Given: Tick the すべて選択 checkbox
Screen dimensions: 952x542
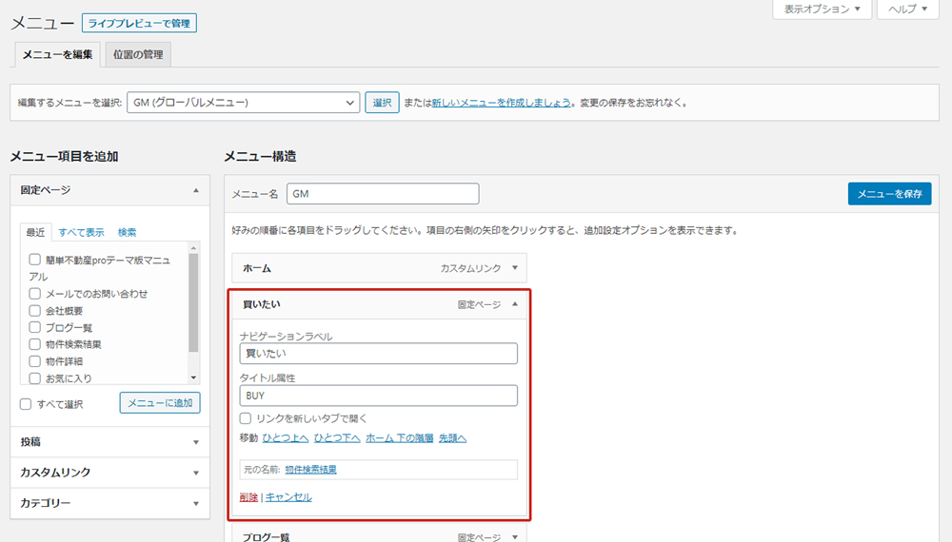Looking at the screenshot, I should coord(27,404).
